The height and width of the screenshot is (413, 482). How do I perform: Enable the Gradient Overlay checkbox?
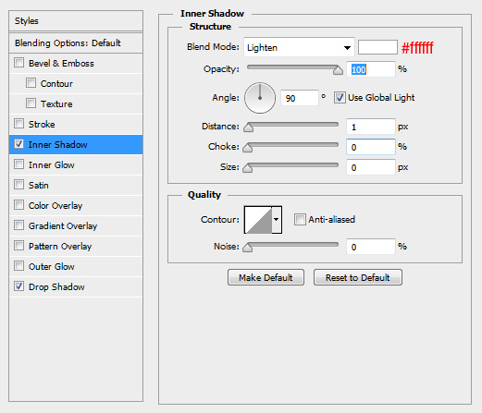tap(19, 225)
